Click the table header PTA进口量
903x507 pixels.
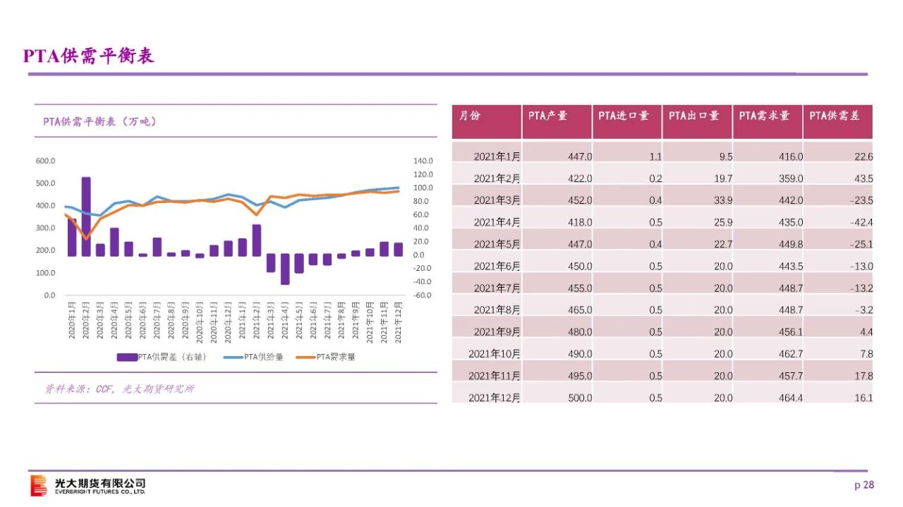pos(624,116)
